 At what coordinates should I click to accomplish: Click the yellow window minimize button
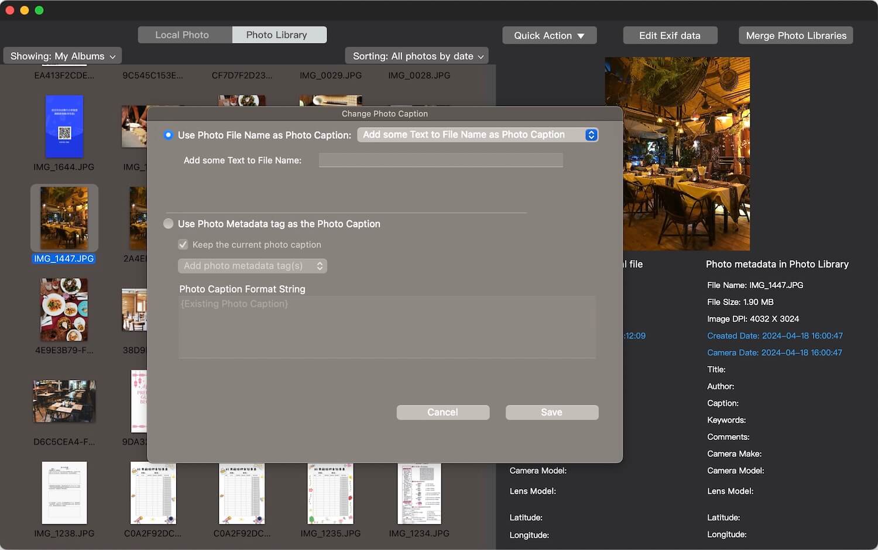(25, 10)
